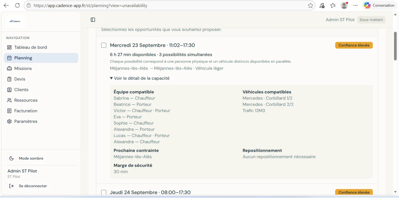Screen dimensions: 399x198
Task: Click the Clients contact icon
Action: click(9, 90)
